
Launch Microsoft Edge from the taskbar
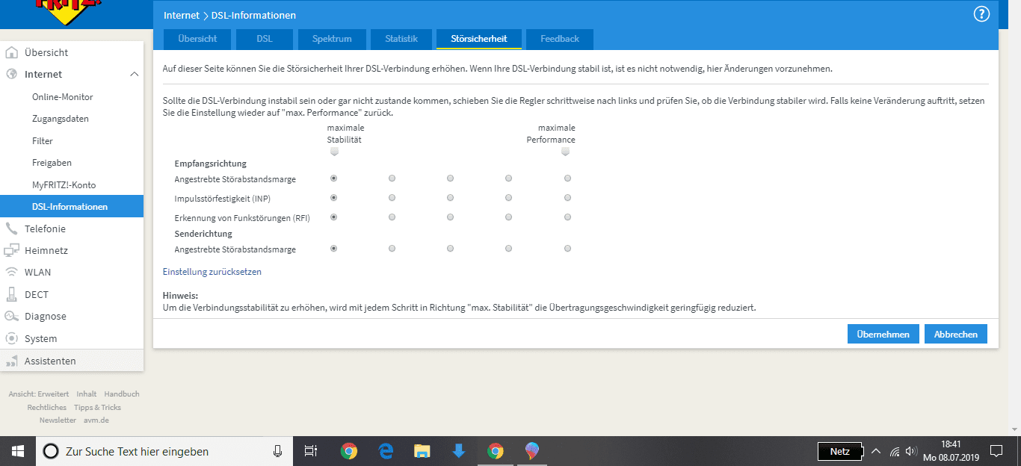click(x=386, y=451)
